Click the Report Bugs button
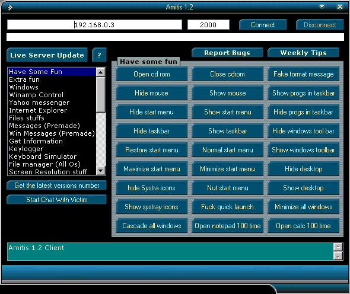 click(227, 53)
